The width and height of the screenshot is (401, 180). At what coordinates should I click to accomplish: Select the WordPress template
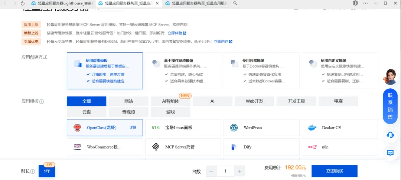[261, 128]
